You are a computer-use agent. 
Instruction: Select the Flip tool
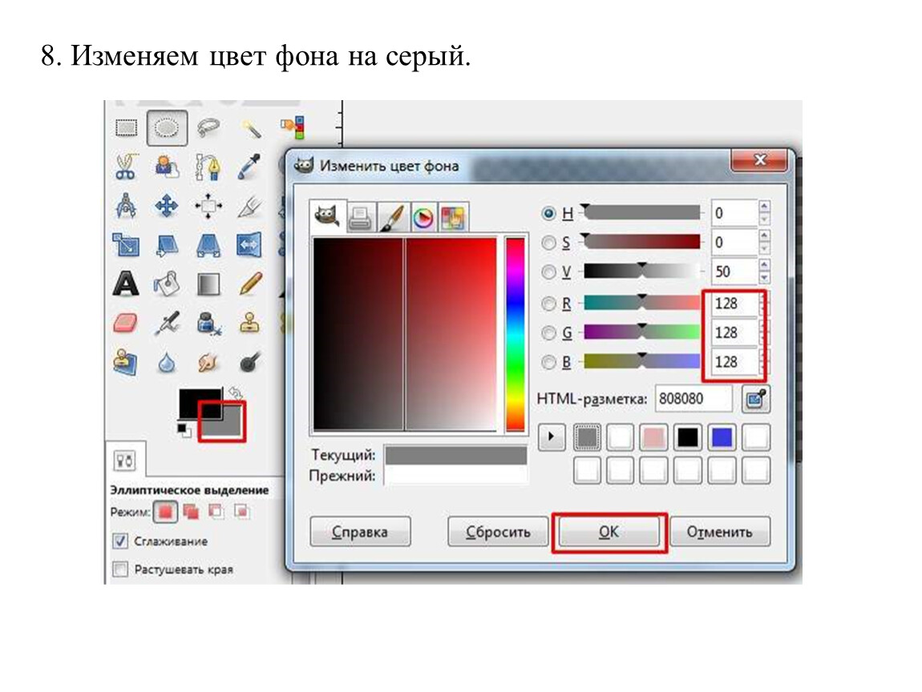(x=249, y=245)
